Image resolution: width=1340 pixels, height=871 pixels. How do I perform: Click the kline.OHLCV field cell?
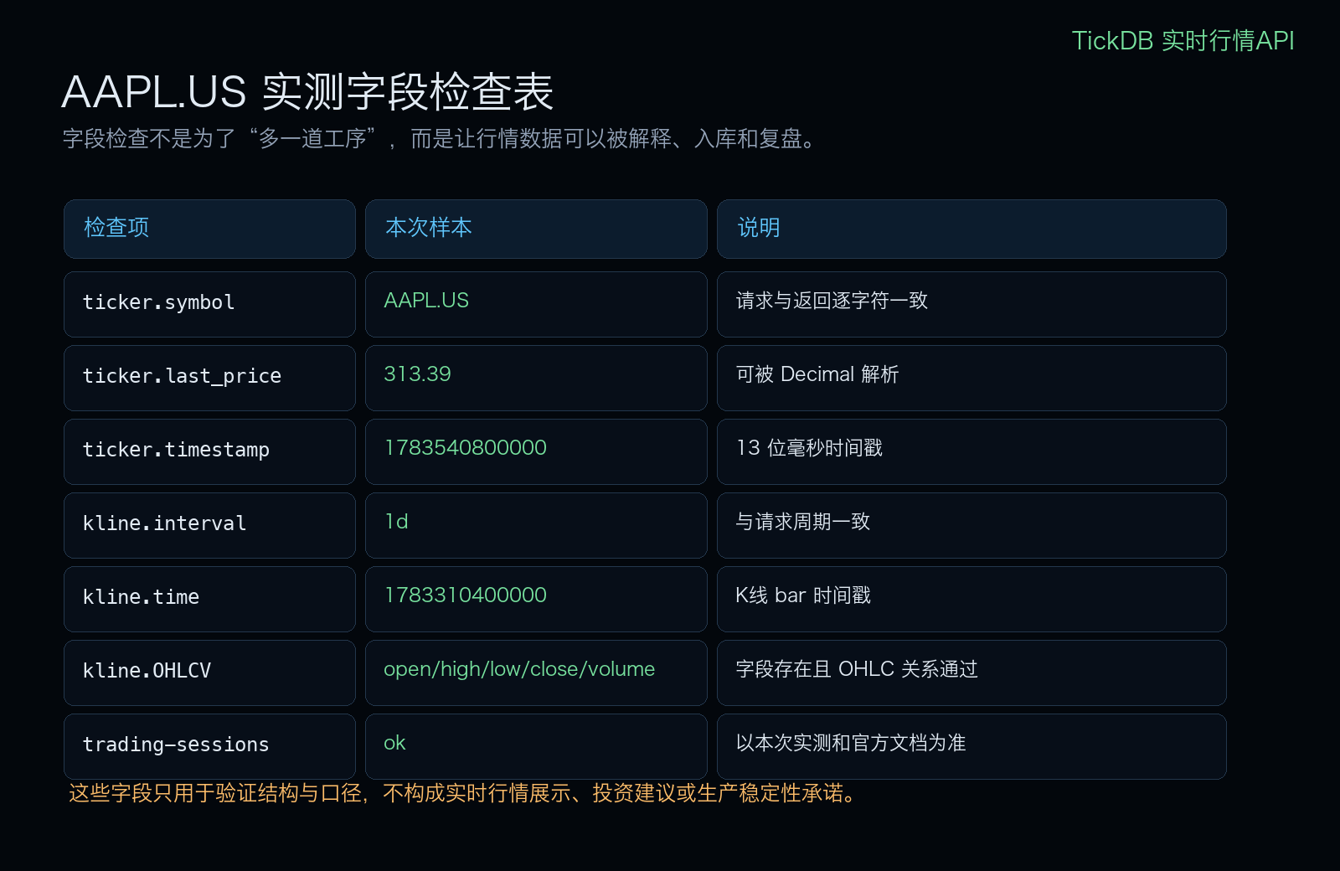click(x=209, y=673)
